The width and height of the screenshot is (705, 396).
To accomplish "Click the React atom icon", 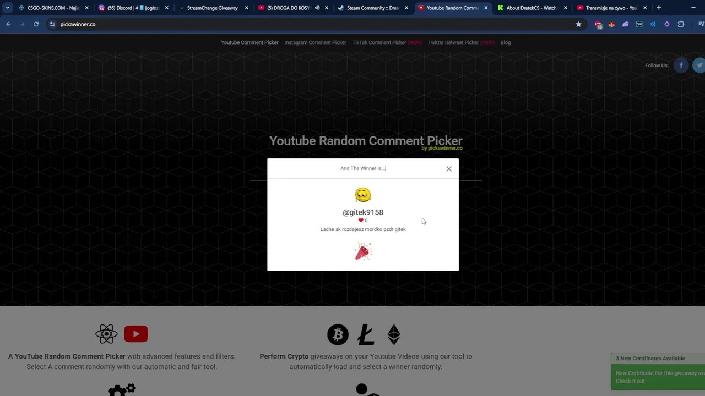I will point(106,334).
